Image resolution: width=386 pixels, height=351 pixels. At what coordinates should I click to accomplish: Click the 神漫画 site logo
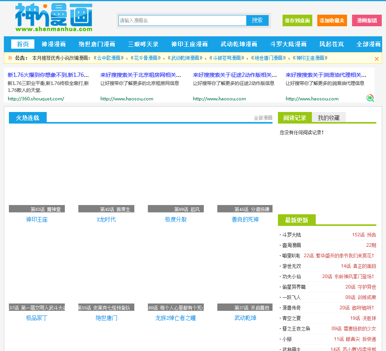pos(54,18)
